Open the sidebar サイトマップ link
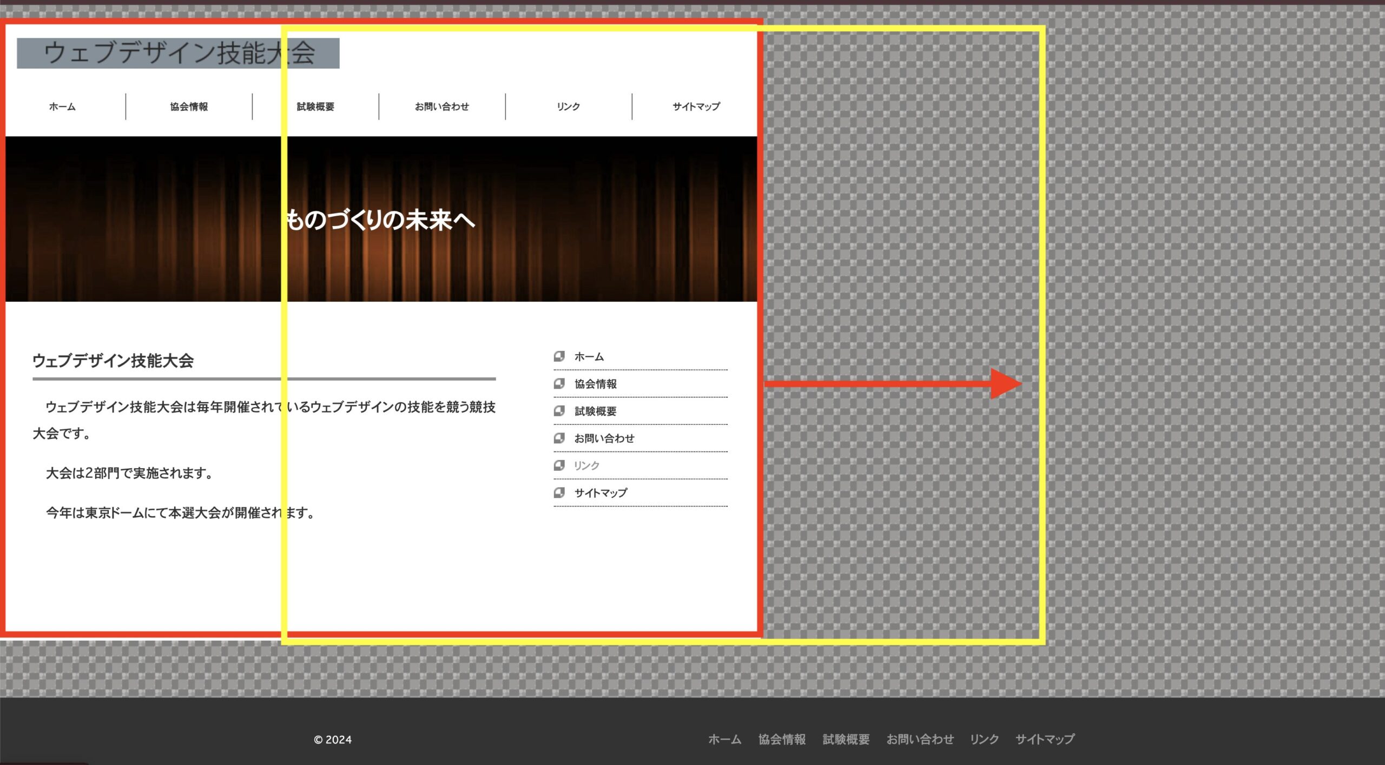Image resolution: width=1385 pixels, height=765 pixels. tap(601, 493)
